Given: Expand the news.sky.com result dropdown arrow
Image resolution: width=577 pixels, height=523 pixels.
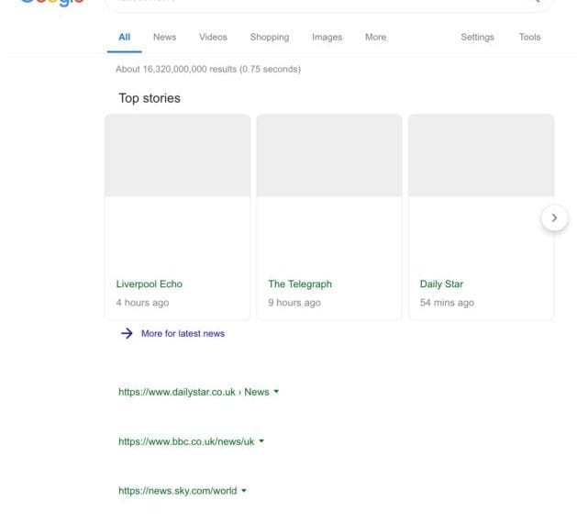Looking at the screenshot, I should pos(244,491).
